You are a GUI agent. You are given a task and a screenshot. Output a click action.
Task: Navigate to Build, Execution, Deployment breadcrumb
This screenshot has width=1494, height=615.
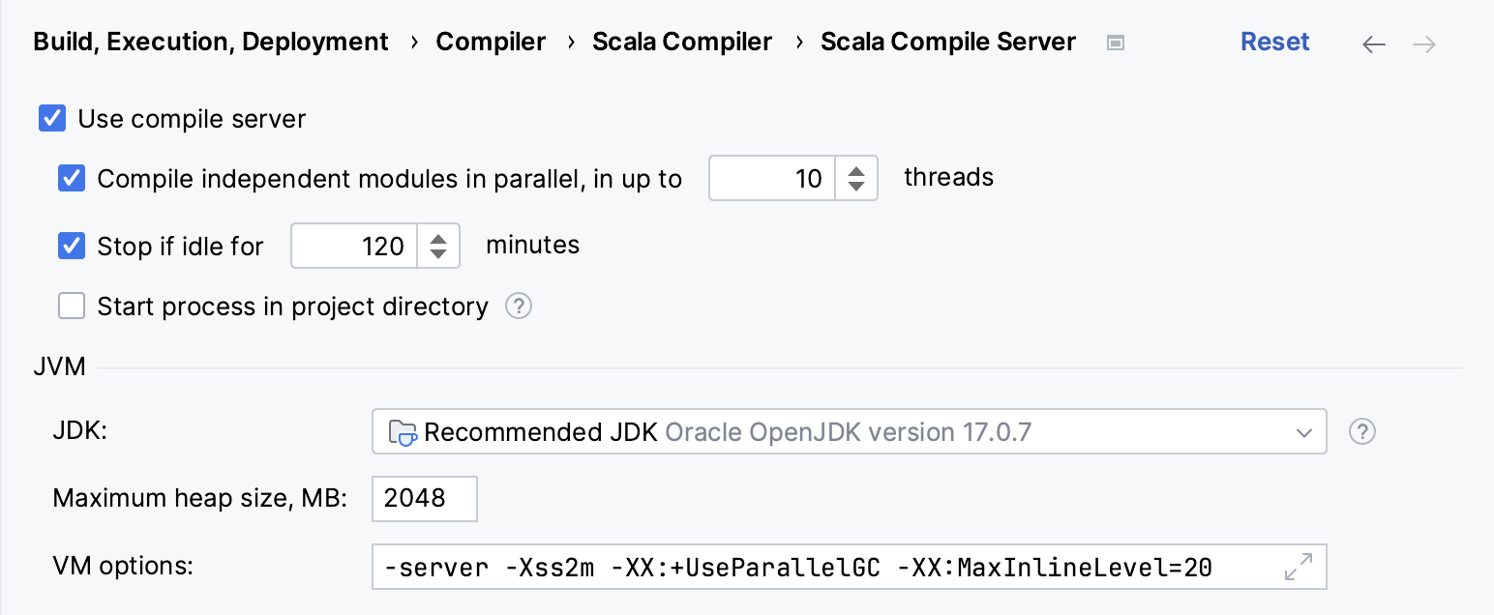211,42
